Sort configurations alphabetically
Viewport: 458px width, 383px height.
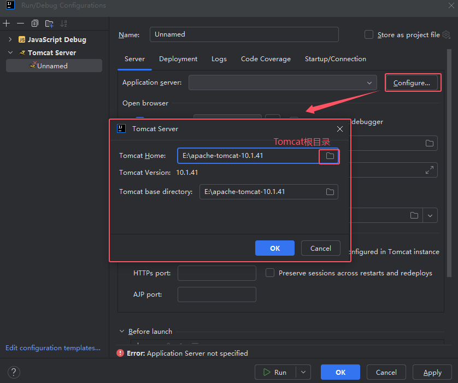[63, 23]
